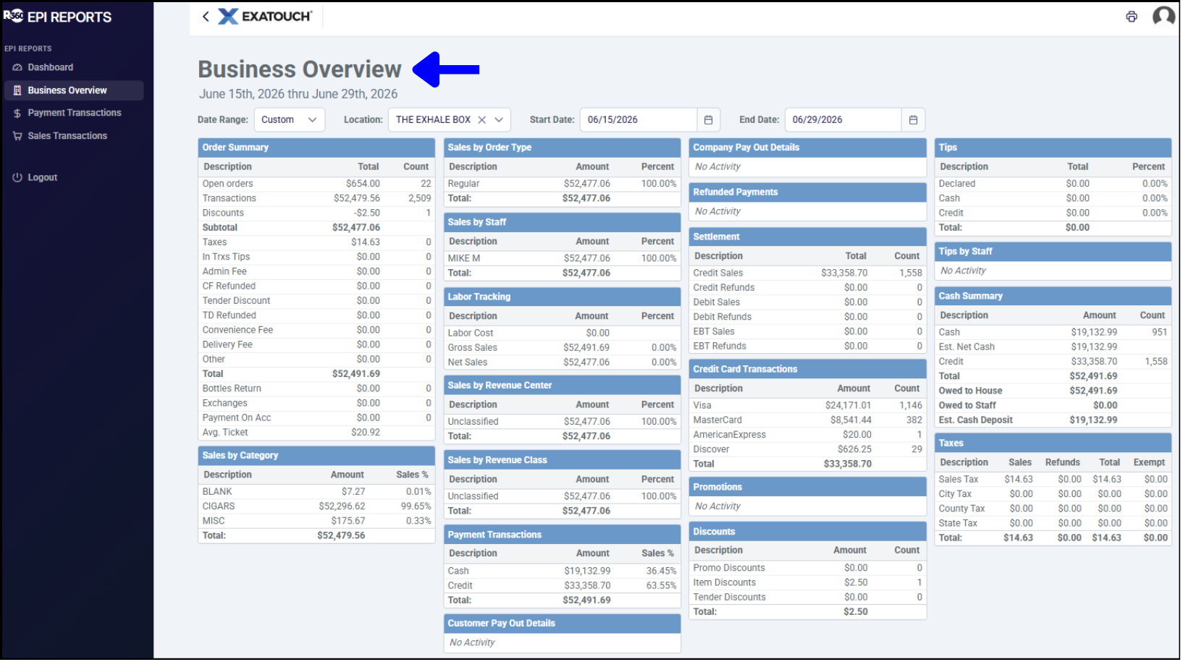Open the Start Date calendar picker
This screenshot has height=662, width=1183.
[x=708, y=120]
